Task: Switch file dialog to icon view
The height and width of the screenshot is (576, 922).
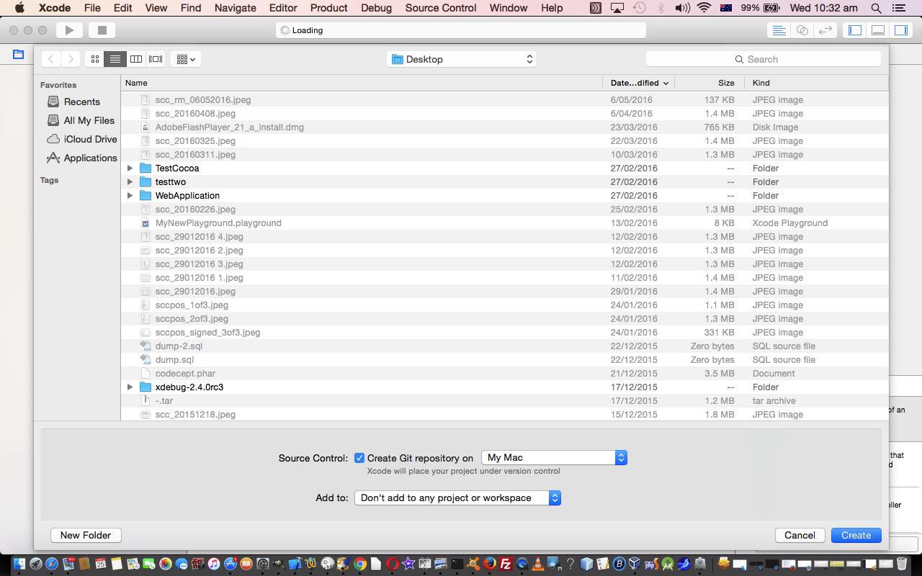Action: [x=94, y=59]
